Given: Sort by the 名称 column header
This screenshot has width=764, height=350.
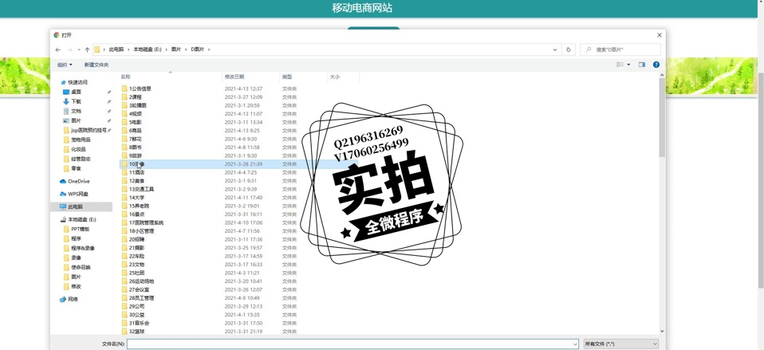Looking at the screenshot, I should (x=125, y=77).
